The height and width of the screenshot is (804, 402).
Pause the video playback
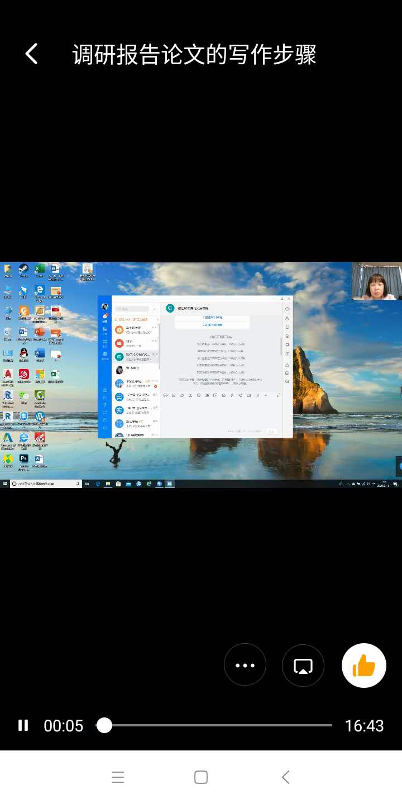coord(23,725)
